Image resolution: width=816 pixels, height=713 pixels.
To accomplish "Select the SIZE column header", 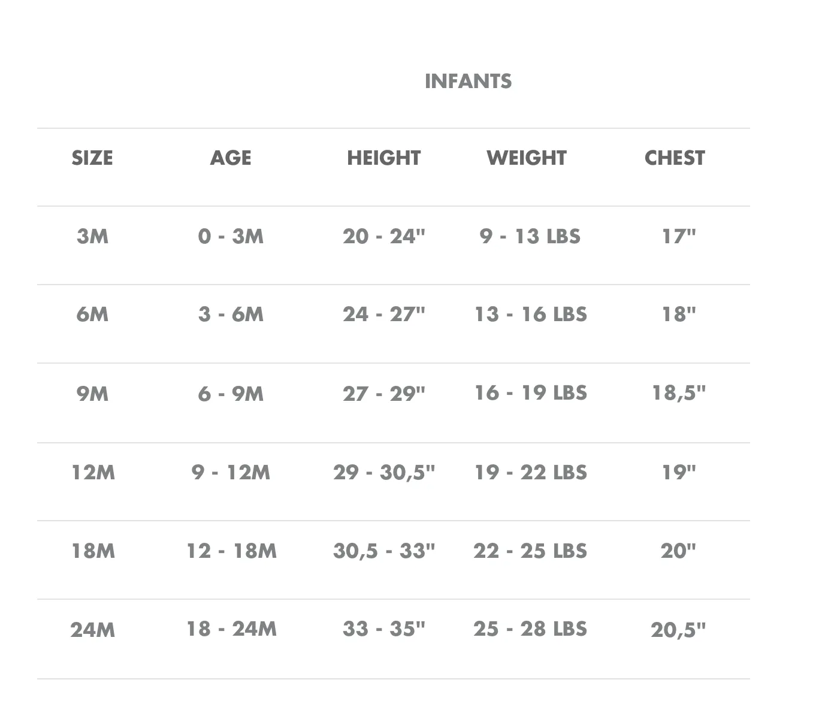I will [x=92, y=158].
